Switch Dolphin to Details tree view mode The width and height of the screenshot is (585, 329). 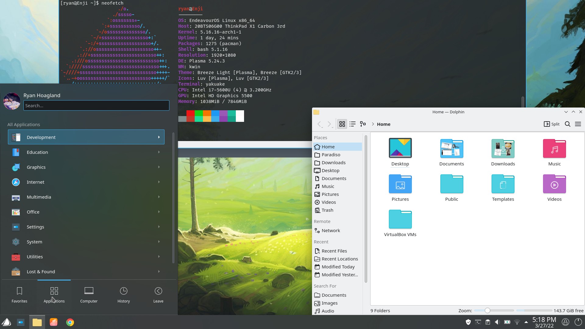pos(363,124)
